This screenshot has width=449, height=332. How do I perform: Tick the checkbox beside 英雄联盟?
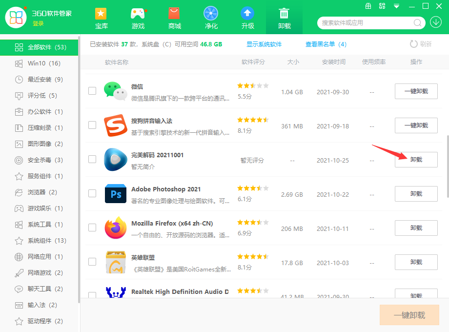[92, 262]
